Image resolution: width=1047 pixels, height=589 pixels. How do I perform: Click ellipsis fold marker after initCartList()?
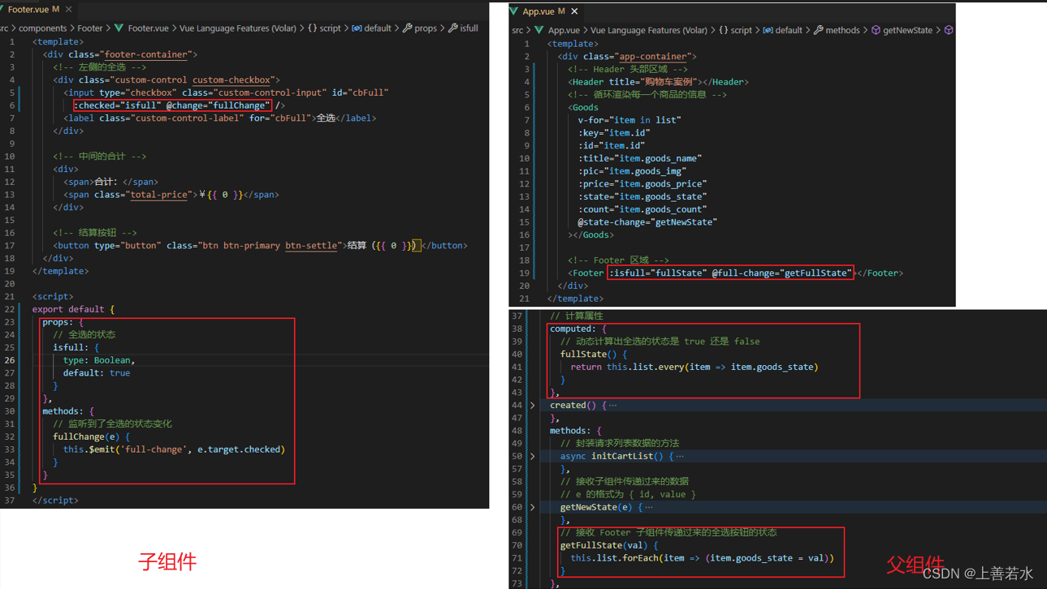tap(680, 457)
